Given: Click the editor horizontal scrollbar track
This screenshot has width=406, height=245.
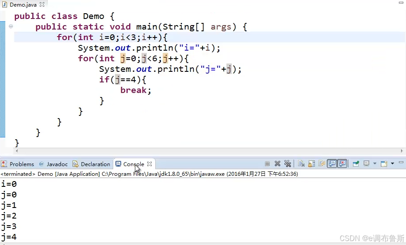Looking at the screenshot, I should (209, 151).
